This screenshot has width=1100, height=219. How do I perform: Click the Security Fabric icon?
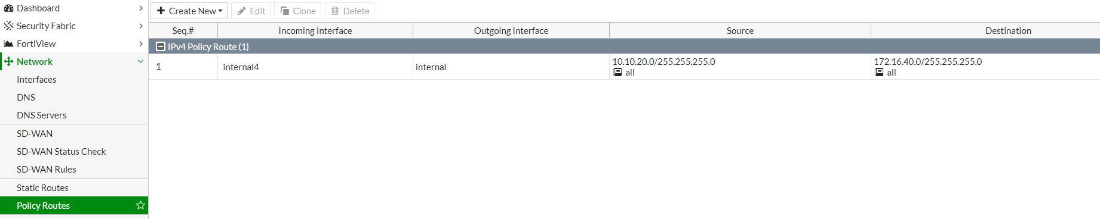[8, 26]
